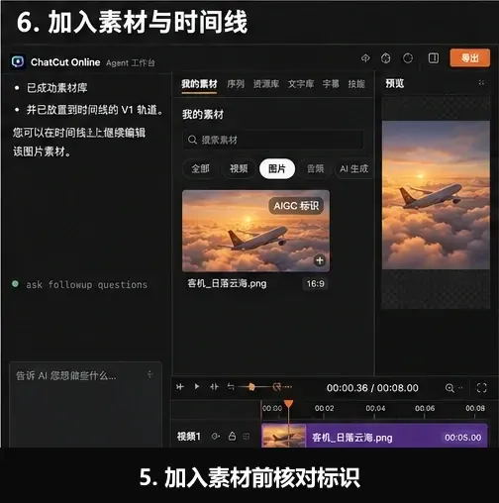Click the 搜索素材 search field

(273, 140)
